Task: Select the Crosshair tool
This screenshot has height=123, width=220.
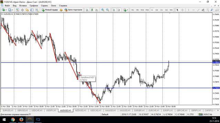Action: (182, 10)
